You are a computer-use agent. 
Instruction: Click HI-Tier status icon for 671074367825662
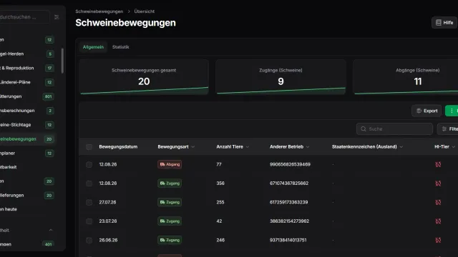tap(438, 183)
